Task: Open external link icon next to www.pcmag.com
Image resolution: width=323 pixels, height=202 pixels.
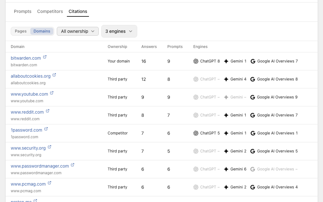Action: pos(50,183)
